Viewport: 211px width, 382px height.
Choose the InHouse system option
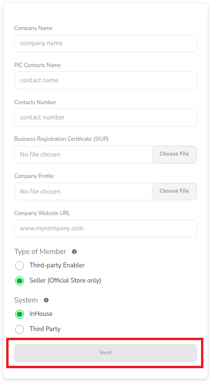(x=20, y=314)
